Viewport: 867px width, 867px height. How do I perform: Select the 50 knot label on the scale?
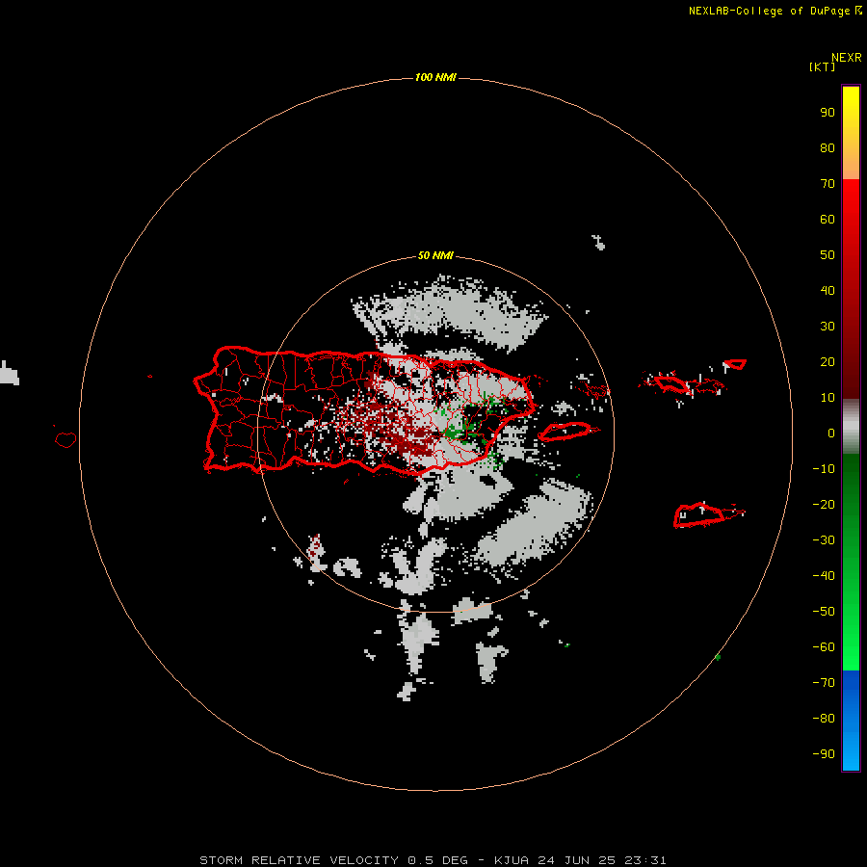coord(828,255)
